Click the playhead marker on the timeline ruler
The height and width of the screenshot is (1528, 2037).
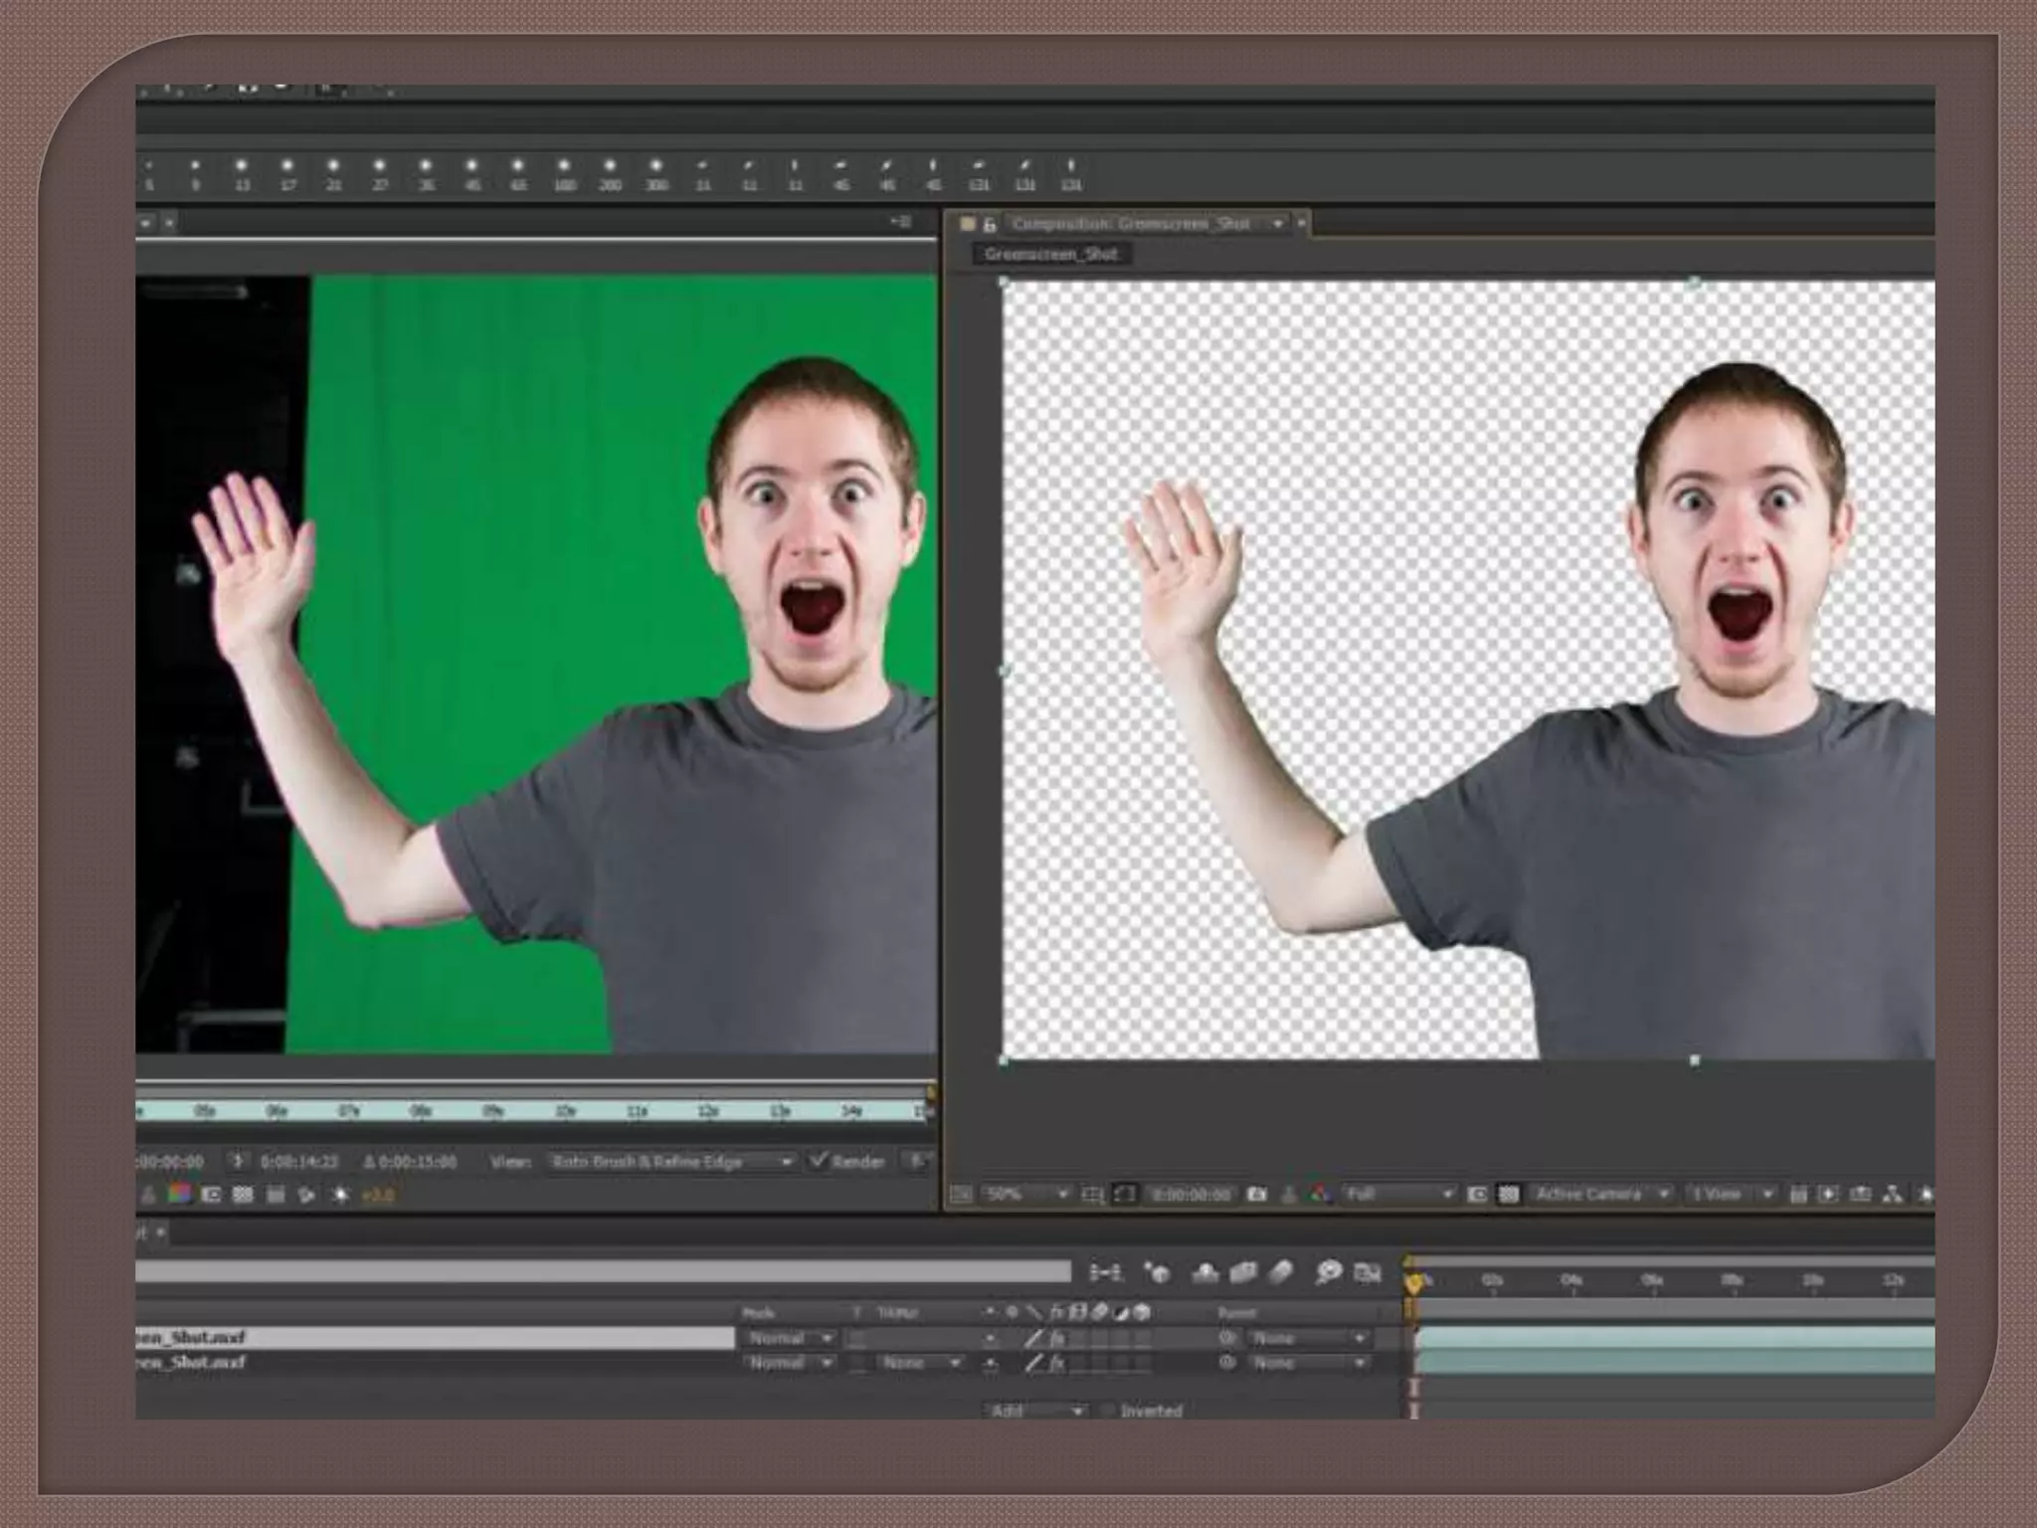pos(1413,1281)
